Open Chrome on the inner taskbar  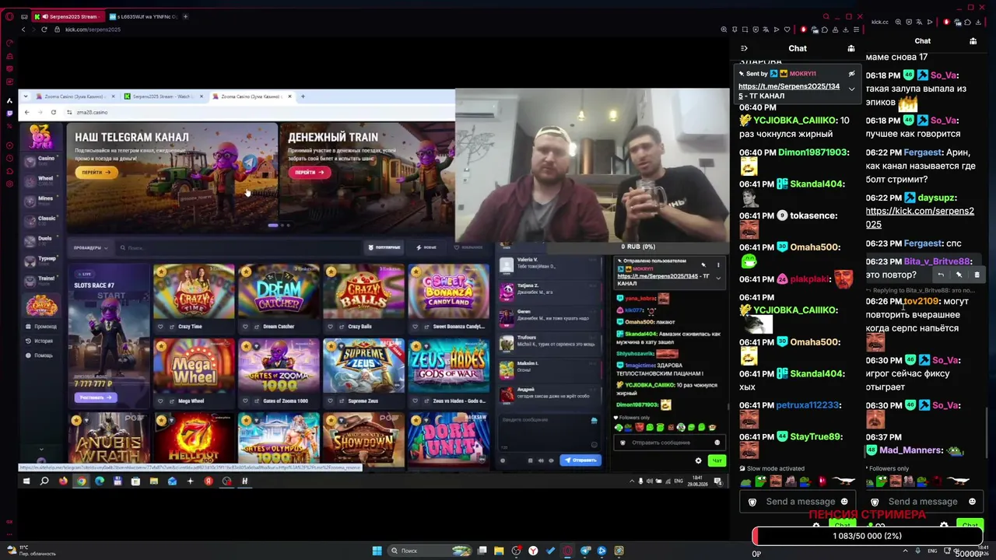[x=81, y=481]
